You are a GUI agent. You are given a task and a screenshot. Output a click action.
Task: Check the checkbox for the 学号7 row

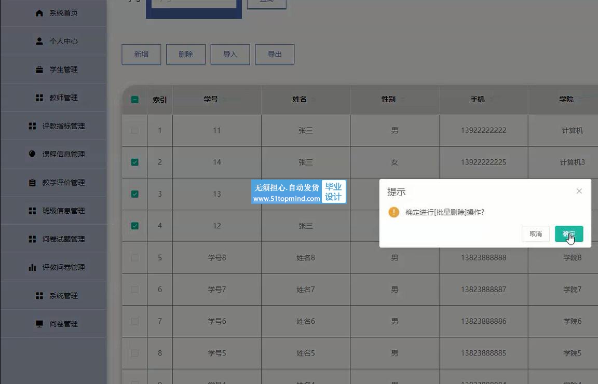[x=134, y=290]
